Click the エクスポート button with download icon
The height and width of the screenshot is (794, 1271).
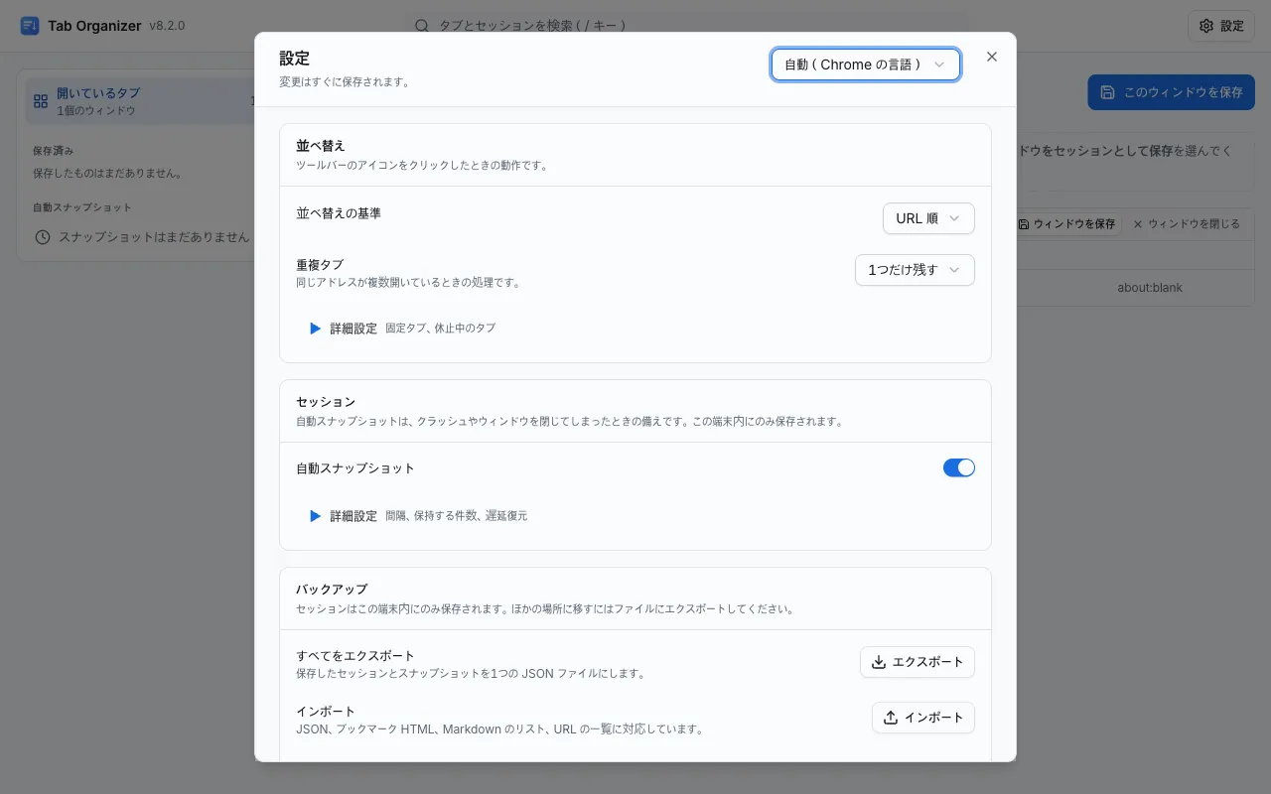pos(918,662)
